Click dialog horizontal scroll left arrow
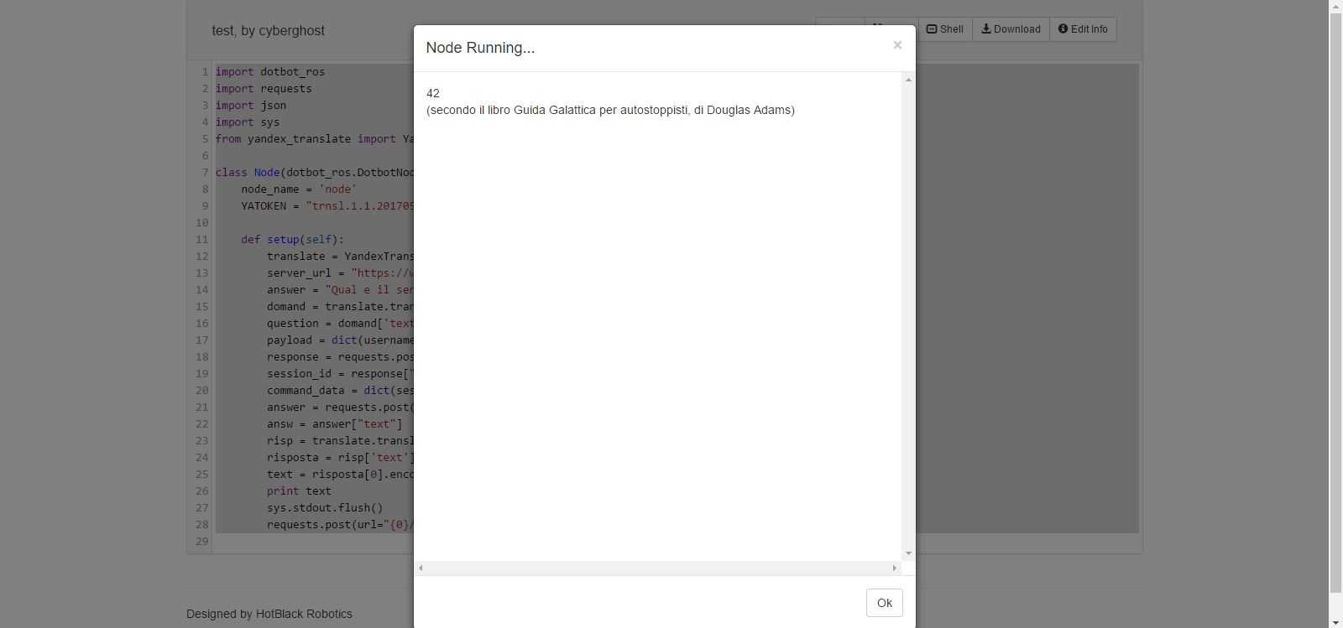This screenshot has height=628, width=1343. tap(421, 568)
